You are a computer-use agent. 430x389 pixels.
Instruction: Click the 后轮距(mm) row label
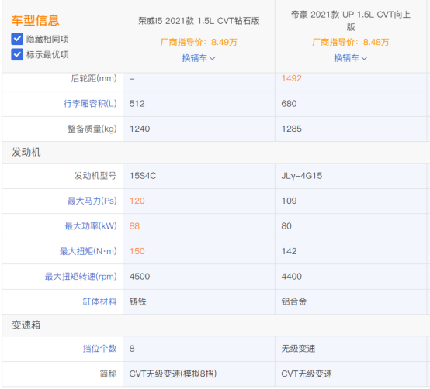(x=94, y=78)
